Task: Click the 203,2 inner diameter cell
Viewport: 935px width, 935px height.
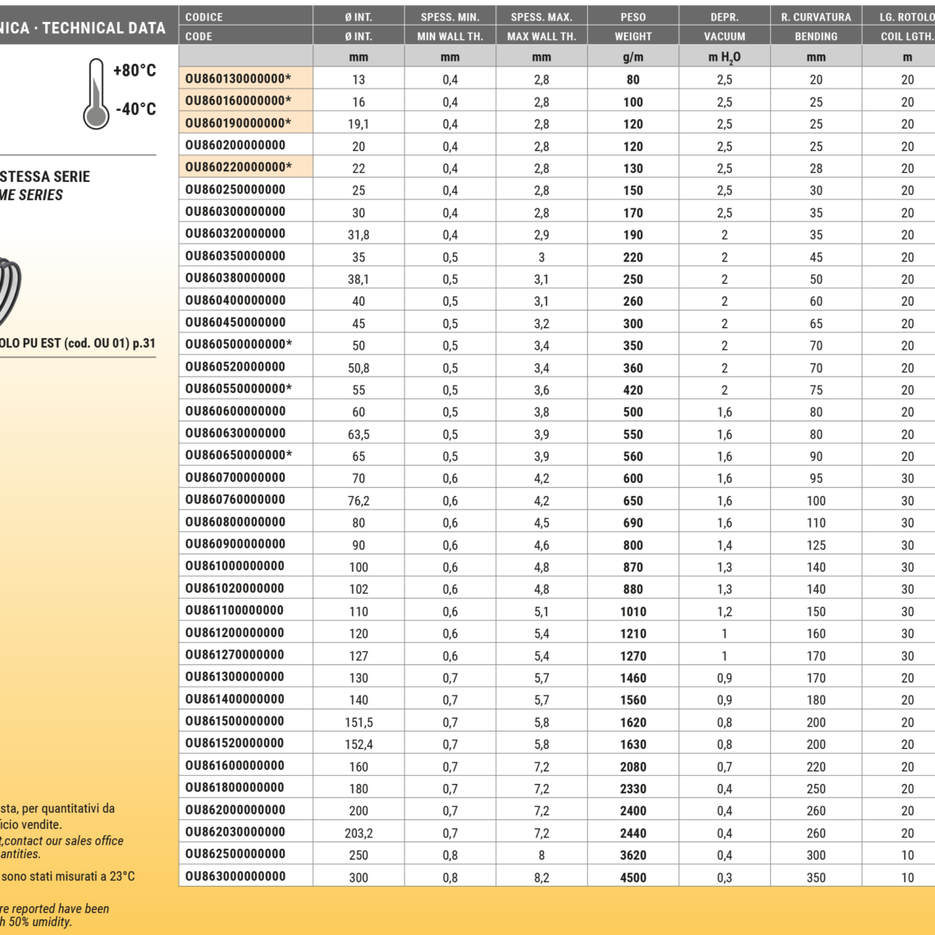Action: pos(358,832)
